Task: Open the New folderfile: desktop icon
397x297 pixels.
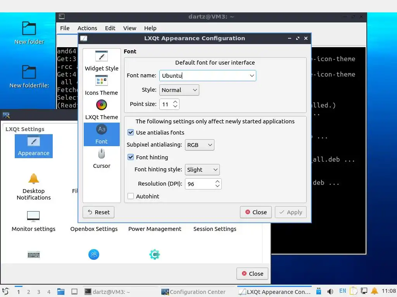Action: click(29, 77)
